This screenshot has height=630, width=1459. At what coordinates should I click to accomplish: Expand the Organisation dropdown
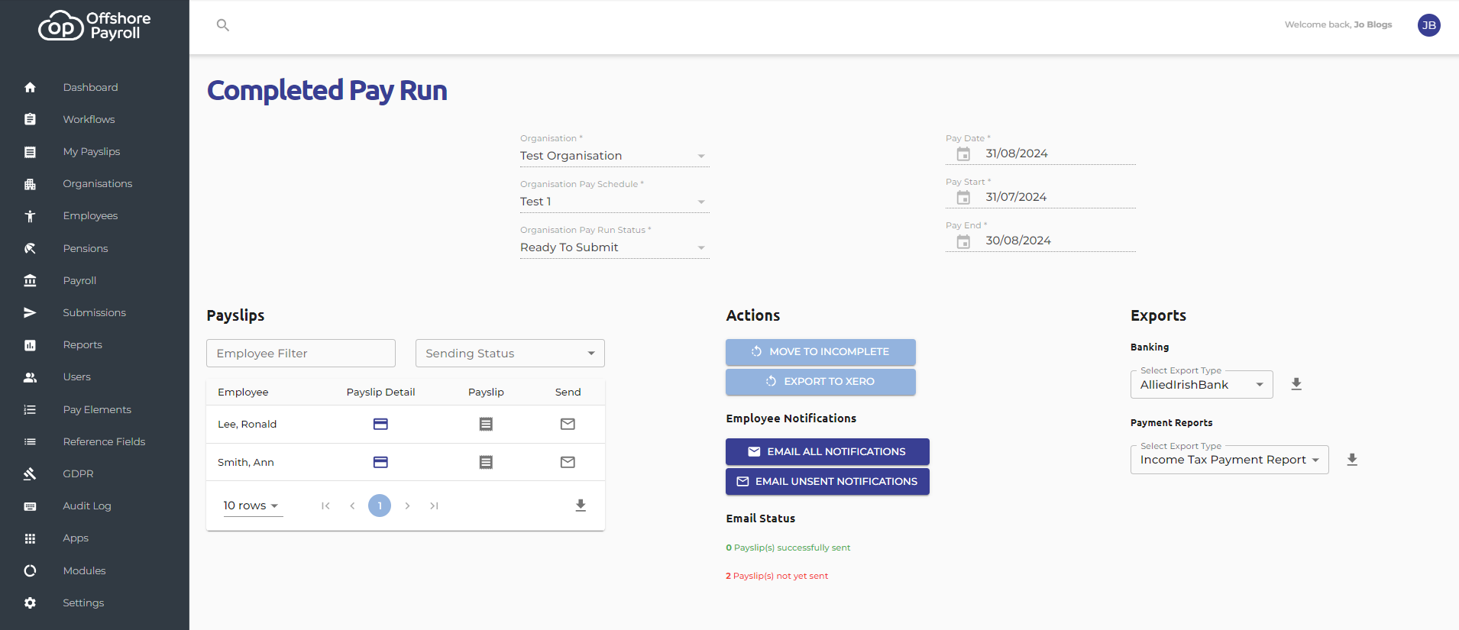coord(615,156)
